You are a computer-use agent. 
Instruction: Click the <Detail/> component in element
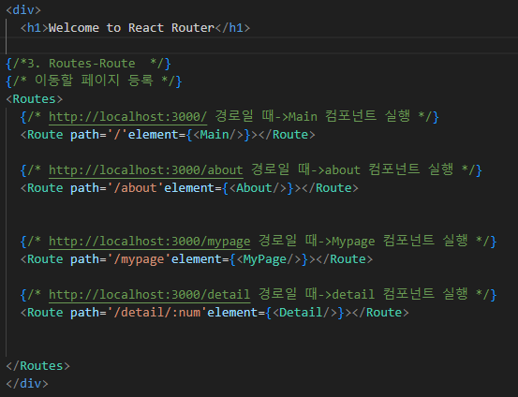pyautogui.click(x=304, y=313)
